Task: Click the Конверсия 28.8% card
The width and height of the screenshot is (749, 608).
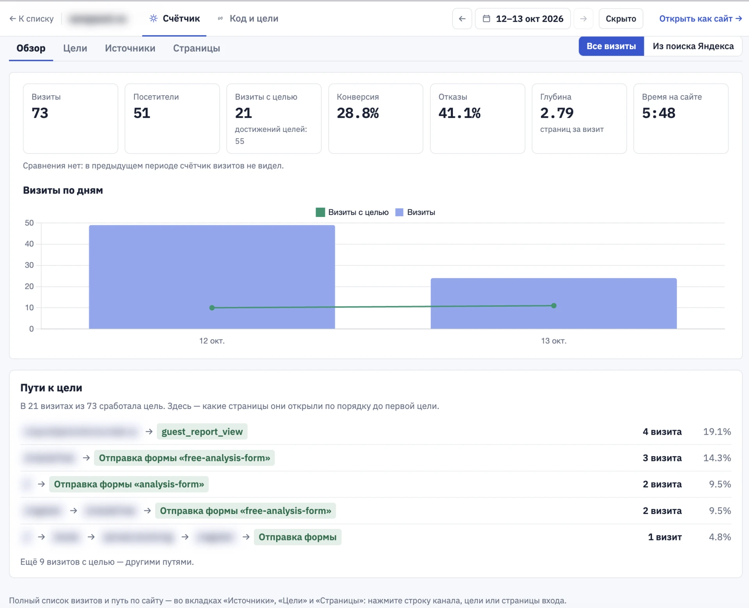Action: pyautogui.click(x=376, y=119)
